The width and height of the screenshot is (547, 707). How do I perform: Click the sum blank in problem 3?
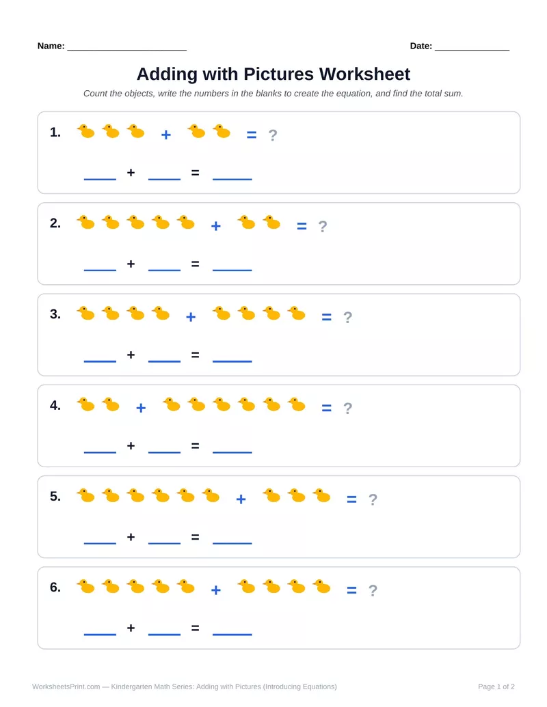[232, 361]
